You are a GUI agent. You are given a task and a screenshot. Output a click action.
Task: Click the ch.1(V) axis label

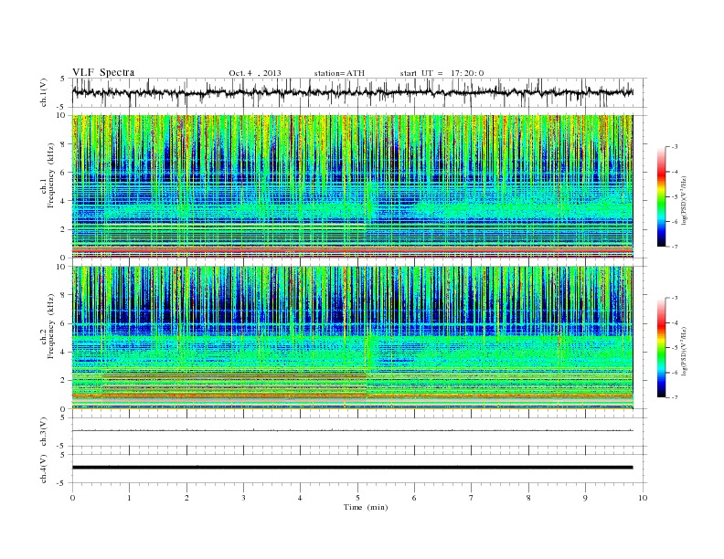[43, 92]
